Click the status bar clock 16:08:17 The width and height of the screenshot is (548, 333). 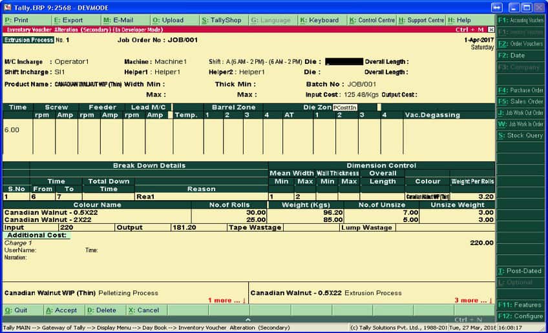click(509, 327)
